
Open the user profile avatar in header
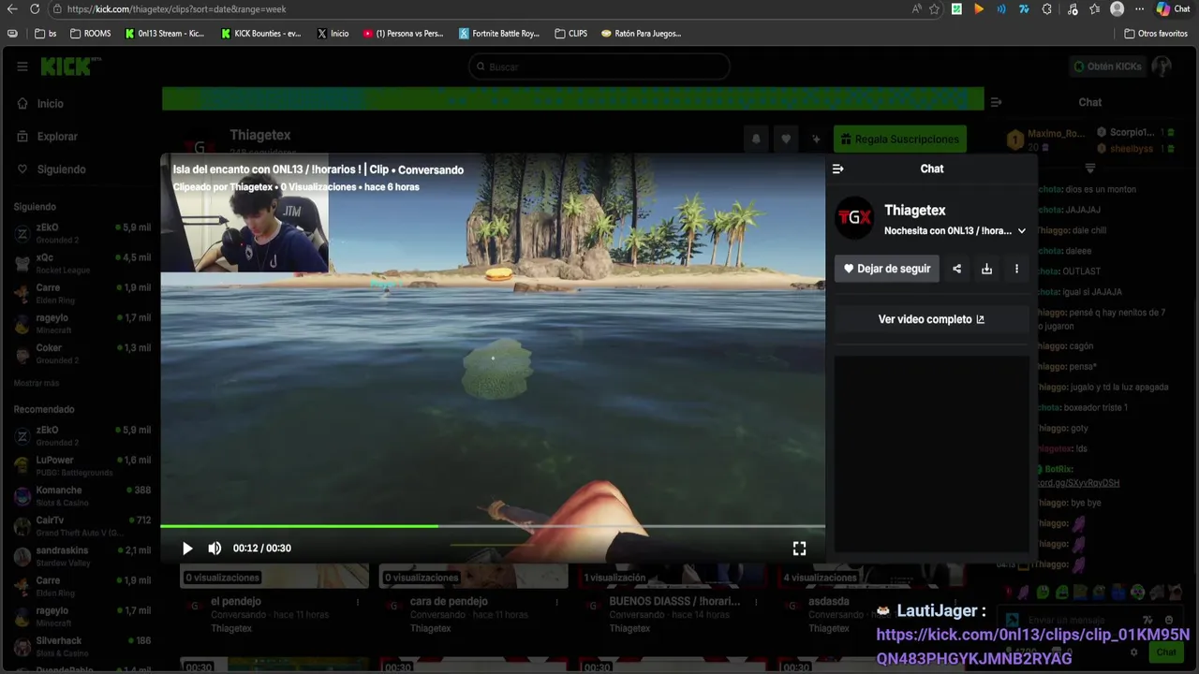[1162, 66]
